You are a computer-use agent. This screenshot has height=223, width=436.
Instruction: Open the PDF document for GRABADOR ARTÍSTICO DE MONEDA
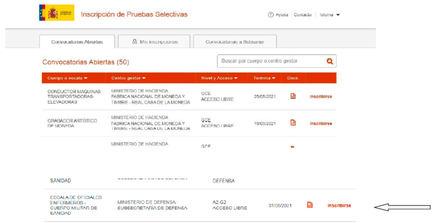click(x=293, y=123)
